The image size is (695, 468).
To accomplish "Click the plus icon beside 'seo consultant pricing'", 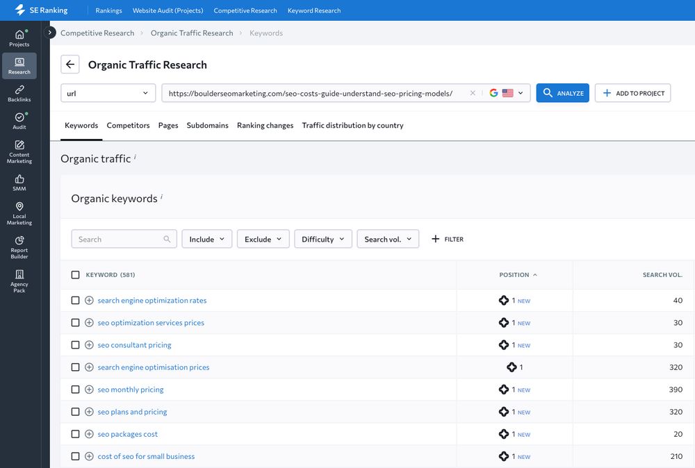I will pyautogui.click(x=89, y=345).
